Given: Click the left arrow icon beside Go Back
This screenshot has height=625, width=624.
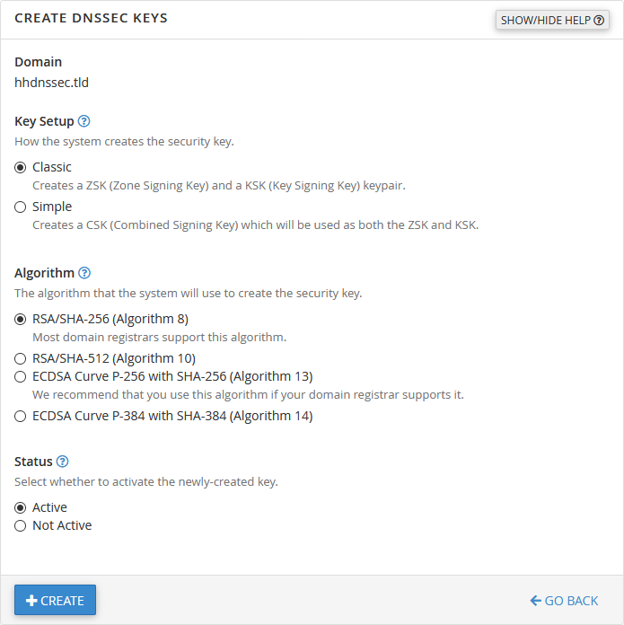Looking at the screenshot, I should pyautogui.click(x=536, y=601).
